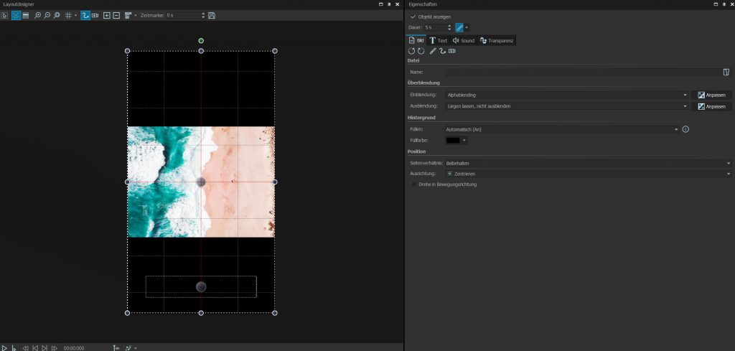Click the Füllfarbe black color swatch
The width and height of the screenshot is (735, 351).
tap(453, 141)
